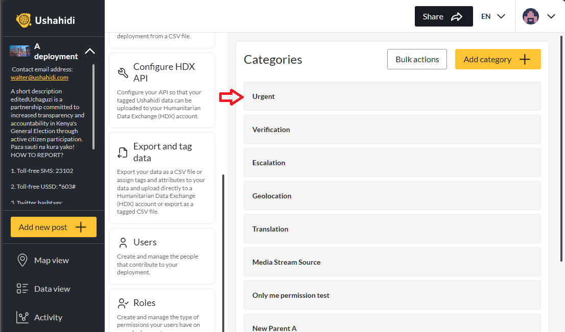Open Activity via its graph icon

[x=22, y=317]
